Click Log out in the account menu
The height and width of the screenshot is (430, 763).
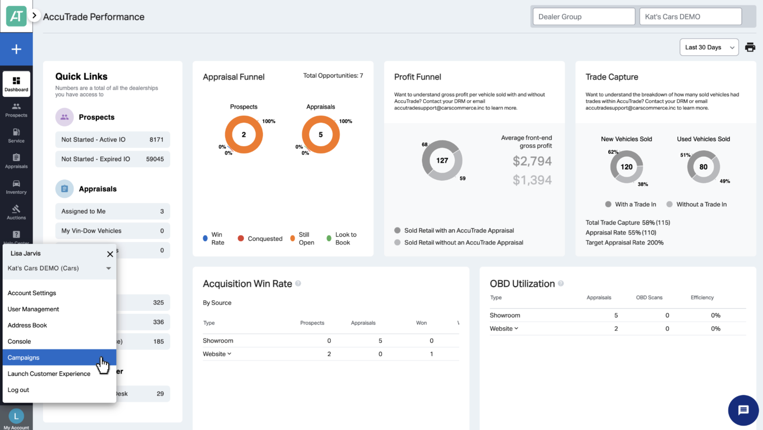click(59, 390)
